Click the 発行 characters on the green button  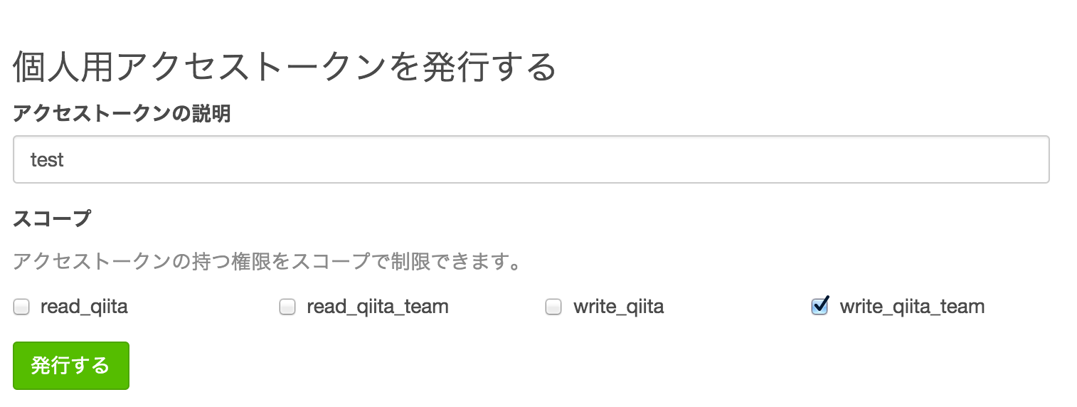50,366
